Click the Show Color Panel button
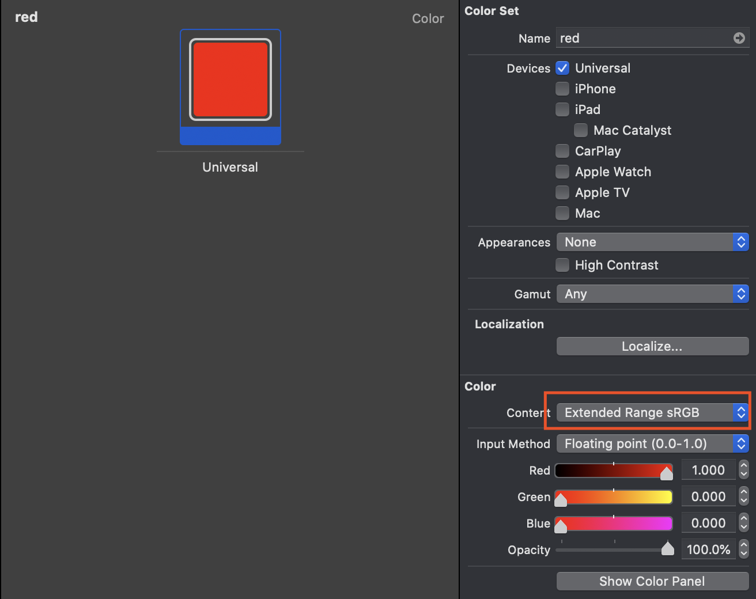 652,581
